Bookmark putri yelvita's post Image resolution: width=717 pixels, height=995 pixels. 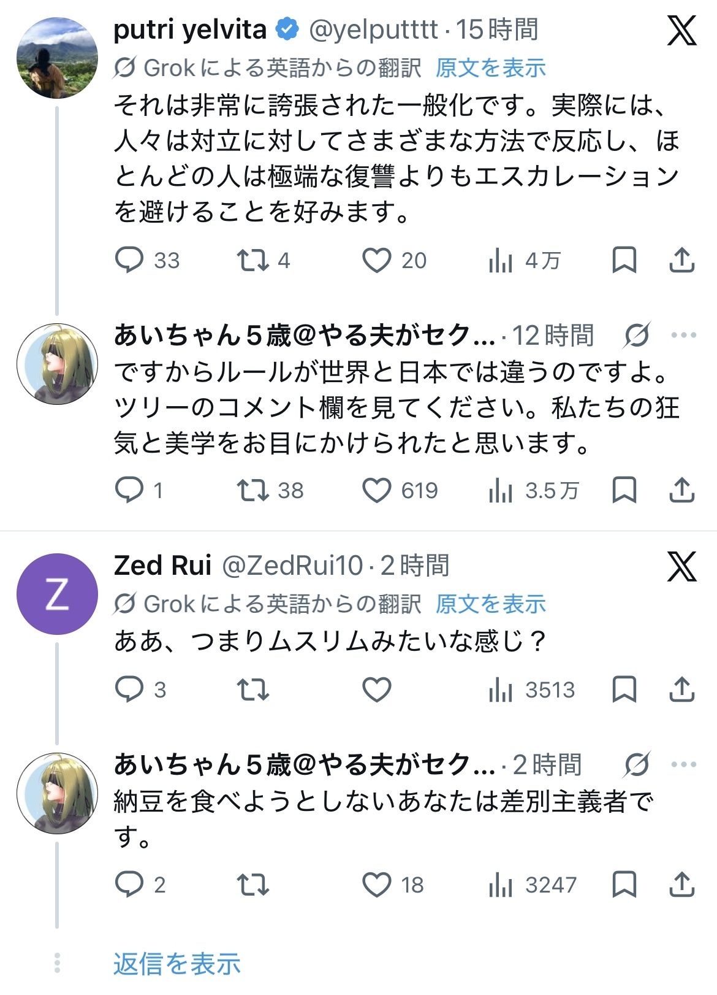tap(624, 260)
